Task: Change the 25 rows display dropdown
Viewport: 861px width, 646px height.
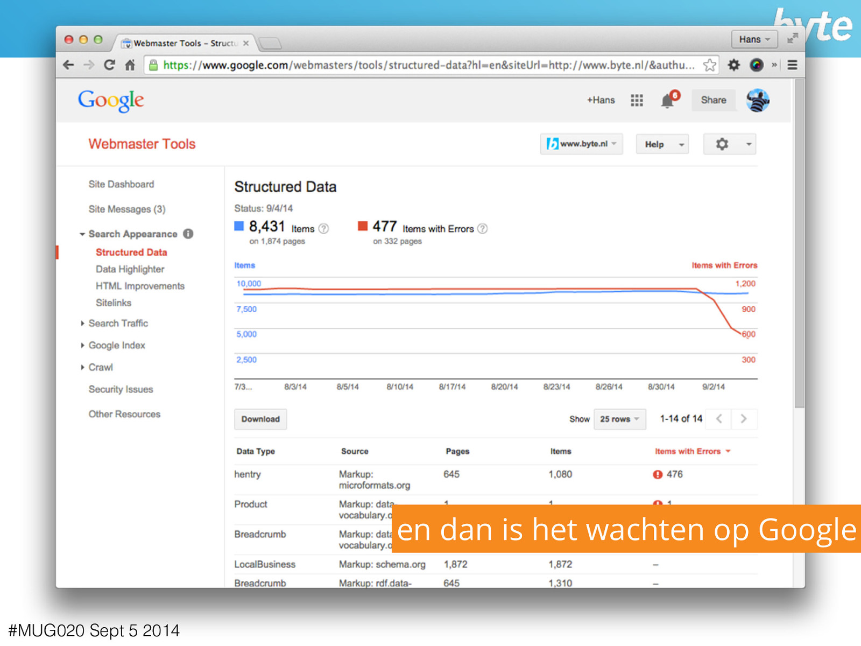Action: click(x=619, y=419)
